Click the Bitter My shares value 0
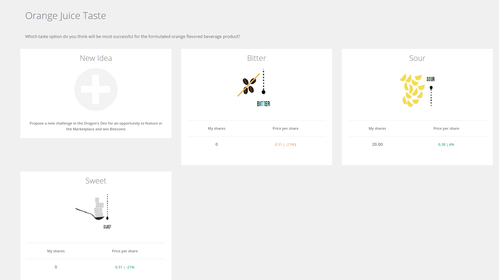The image size is (499, 280). pyautogui.click(x=216, y=145)
